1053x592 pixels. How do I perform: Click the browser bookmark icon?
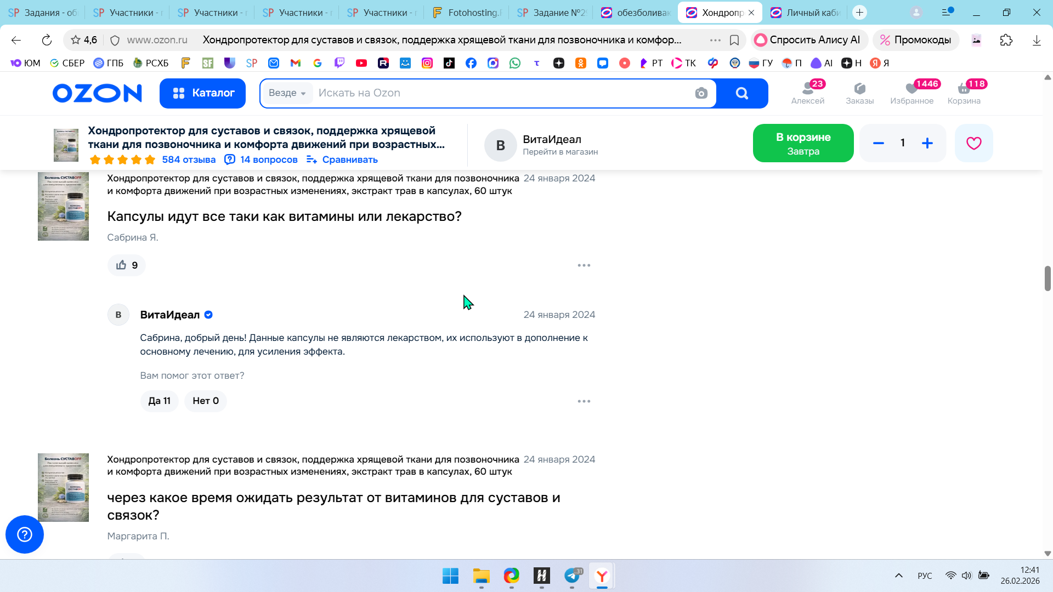coord(734,40)
